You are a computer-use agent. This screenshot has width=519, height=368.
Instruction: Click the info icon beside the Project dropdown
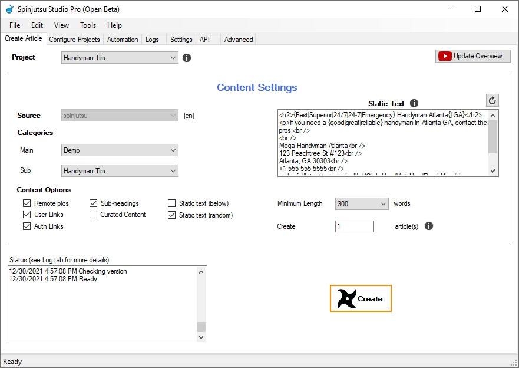point(187,58)
